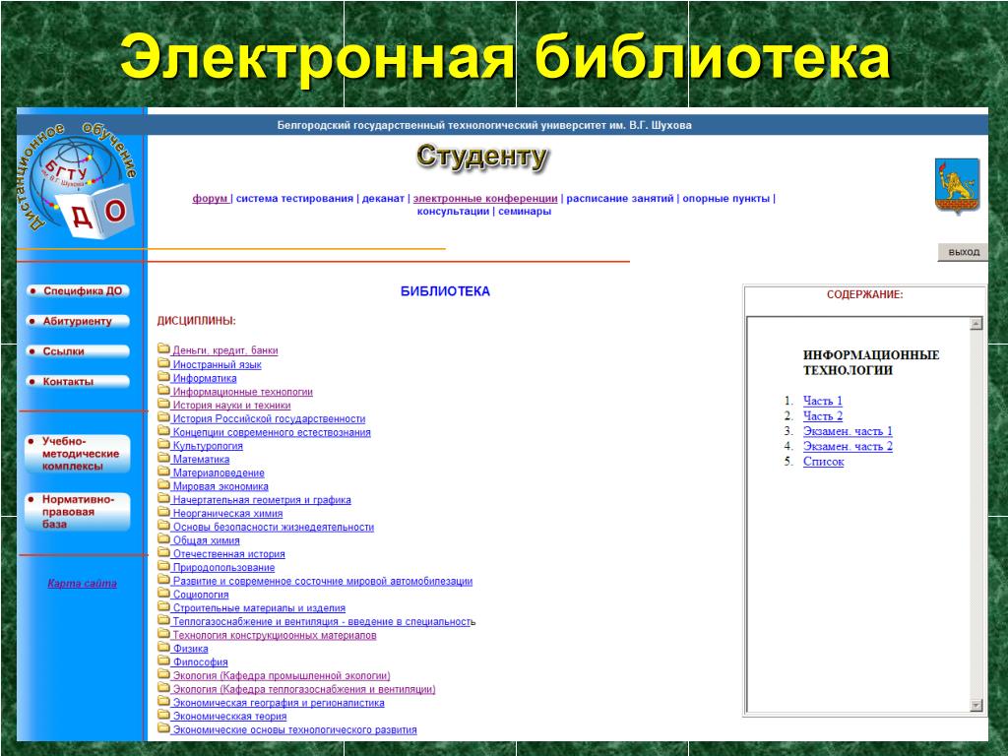This screenshot has height=756, width=1008.
Task: Click folder icon beside Общая химия
Action: coord(164,538)
